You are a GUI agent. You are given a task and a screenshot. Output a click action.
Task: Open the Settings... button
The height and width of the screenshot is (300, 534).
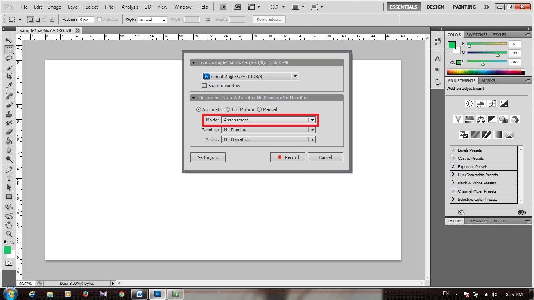coord(208,157)
